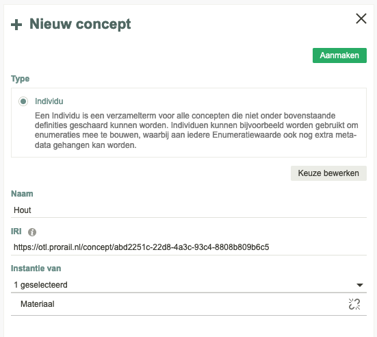Click the Naam input field containing Hout

point(189,210)
